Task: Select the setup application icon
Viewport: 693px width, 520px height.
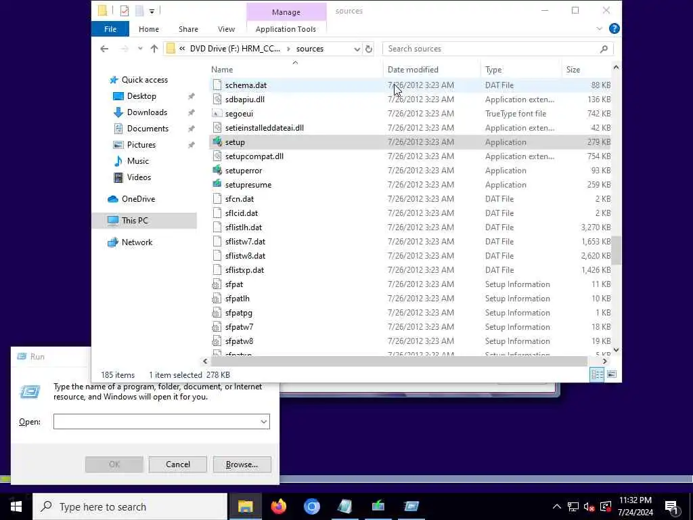Action: pyautogui.click(x=217, y=142)
